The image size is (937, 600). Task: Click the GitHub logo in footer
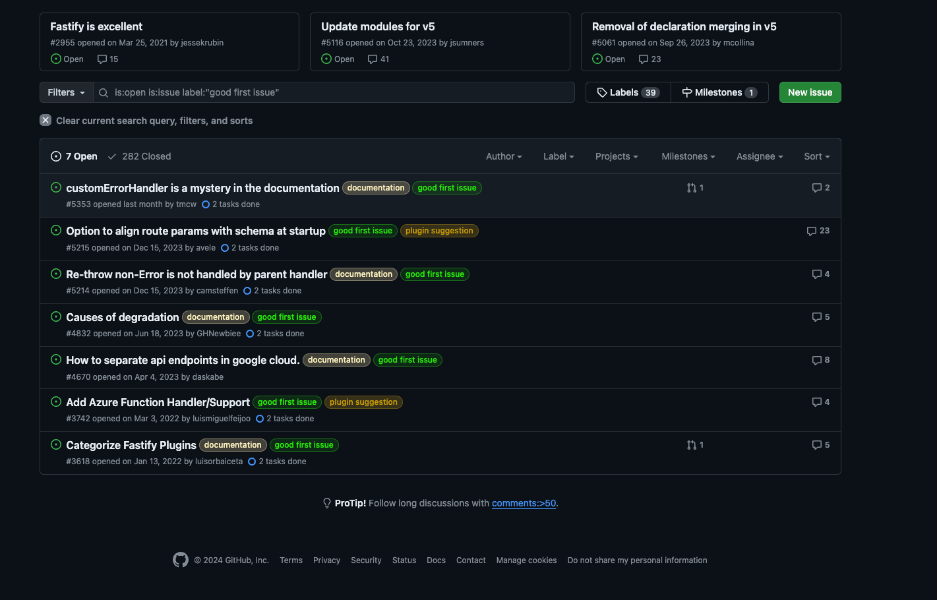coord(181,560)
